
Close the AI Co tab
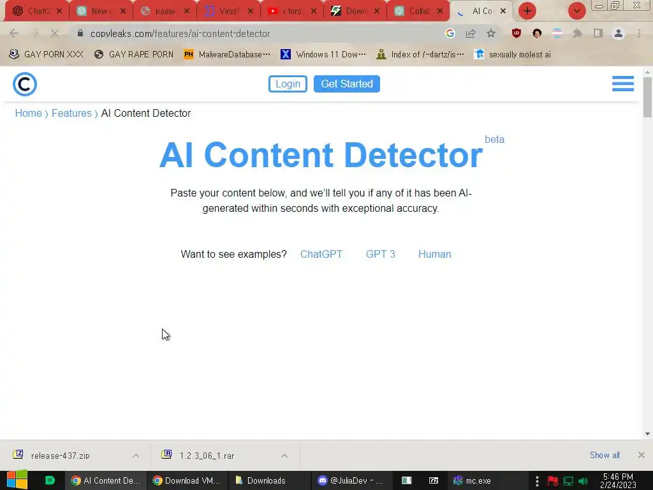(x=503, y=11)
